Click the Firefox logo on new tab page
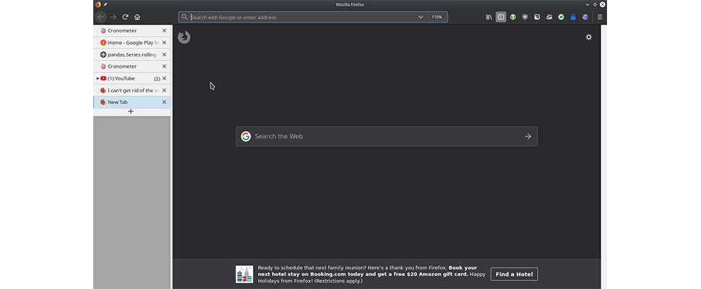Screen dimensions: 701x289 [184, 37]
